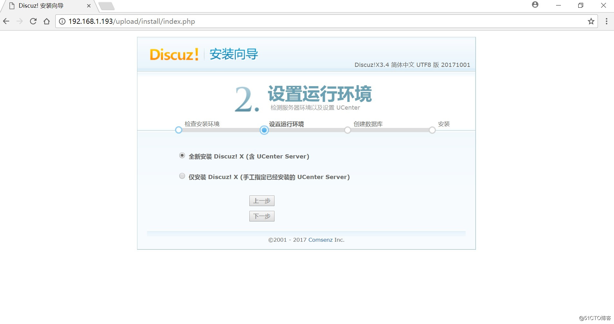Viewport: 614px width, 324px height.
Task: Open a new tab
Action: click(x=107, y=6)
